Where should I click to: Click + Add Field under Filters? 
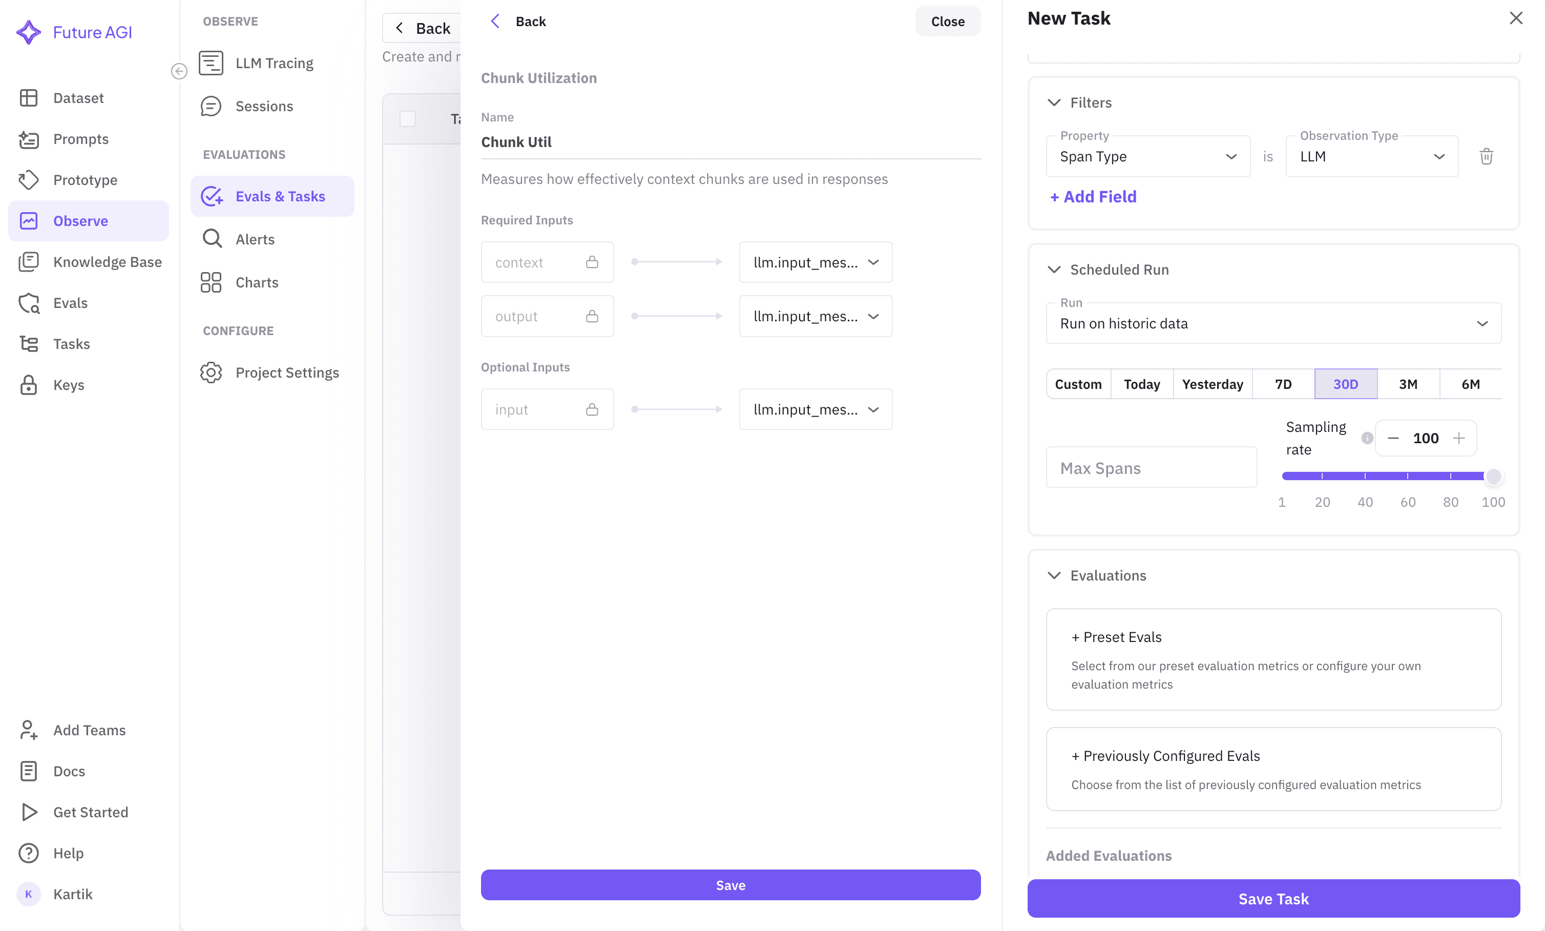click(1092, 196)
